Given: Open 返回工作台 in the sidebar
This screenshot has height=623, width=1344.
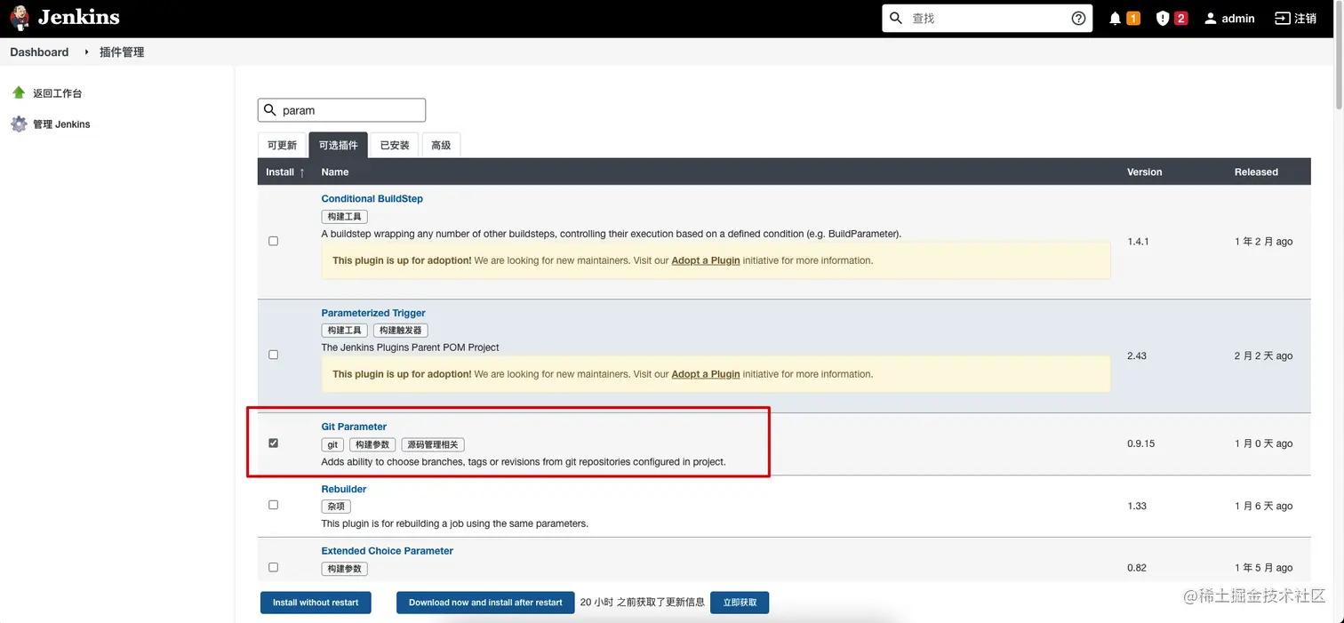Looking at the screenshot, I should 58,93.
